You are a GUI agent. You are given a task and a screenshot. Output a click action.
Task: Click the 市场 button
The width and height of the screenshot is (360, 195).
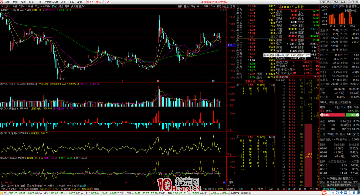point(98,2)
